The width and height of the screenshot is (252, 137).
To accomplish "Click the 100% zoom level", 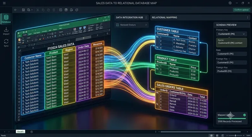I will pyautogui.click(x=248, y=135).
